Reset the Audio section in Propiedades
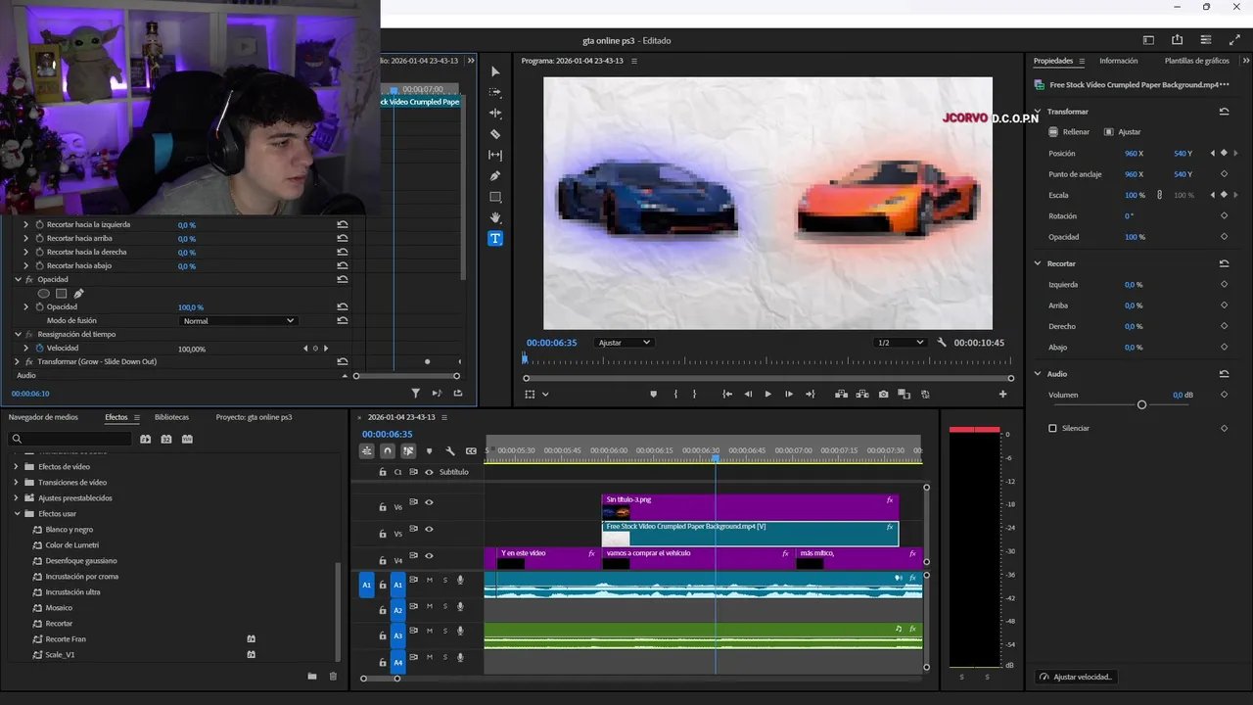Image resolution: width=1253 pixels, height=705 pixels. click(x=1224, y=374)
